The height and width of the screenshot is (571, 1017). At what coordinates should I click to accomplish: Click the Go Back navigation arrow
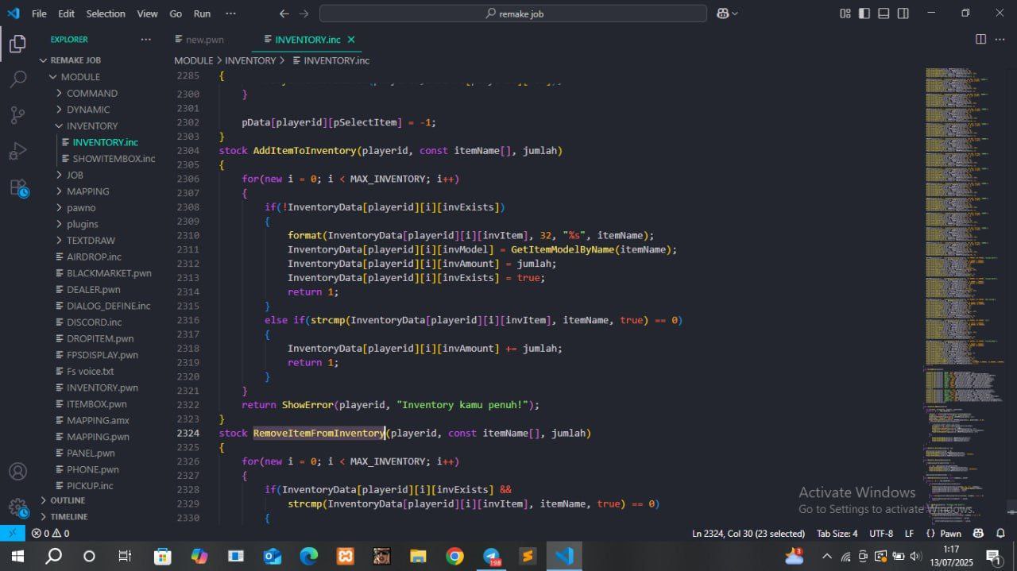pyautogui.click(x=284, y=14)
